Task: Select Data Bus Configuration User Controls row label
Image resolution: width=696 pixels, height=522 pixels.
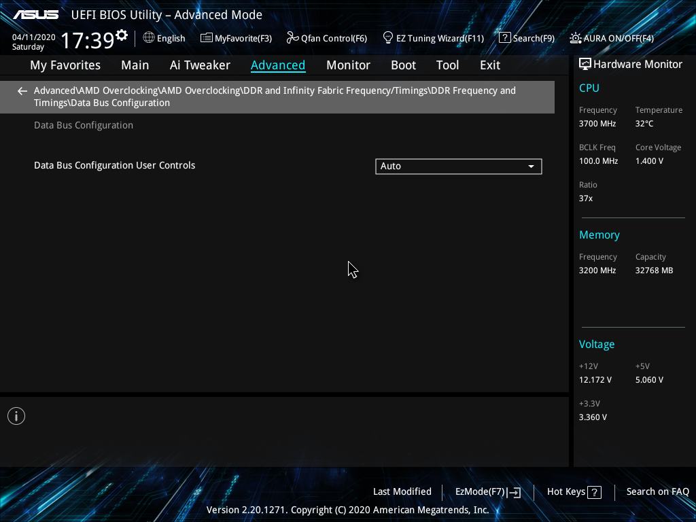Action: [114, 166]
